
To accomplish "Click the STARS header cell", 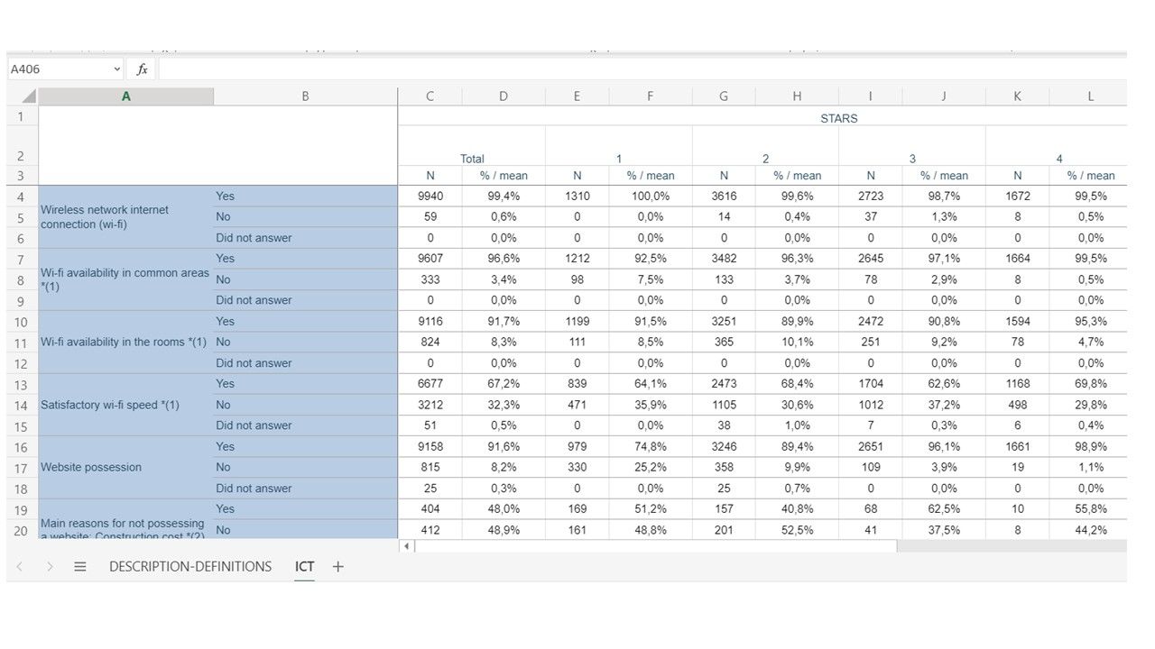I will click(x=839, y=118).
